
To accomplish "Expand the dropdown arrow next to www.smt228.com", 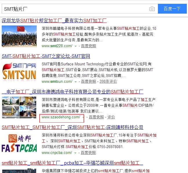I will 75,46.
